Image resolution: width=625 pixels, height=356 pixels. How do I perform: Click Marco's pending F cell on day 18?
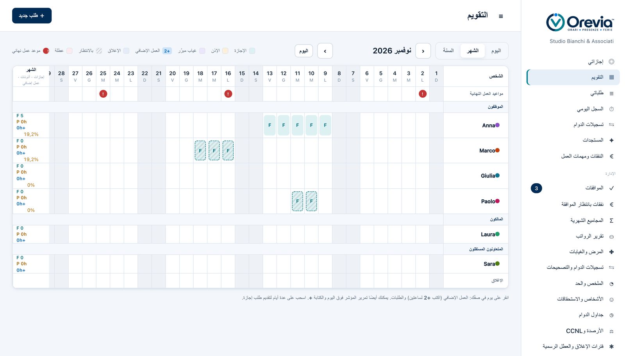point(200,150)
